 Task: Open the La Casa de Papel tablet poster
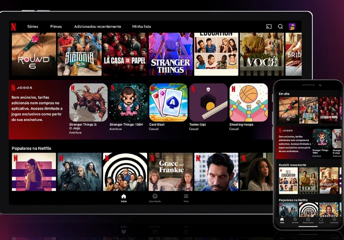125,54
